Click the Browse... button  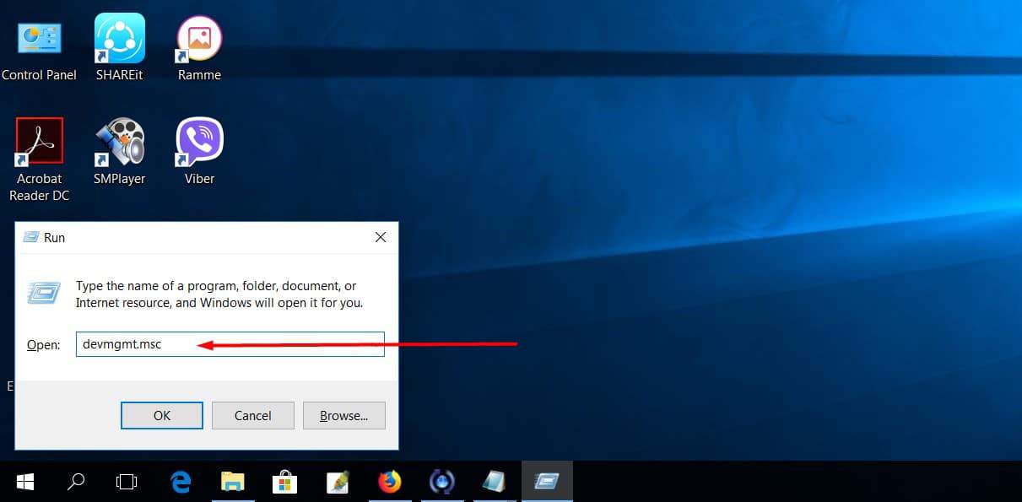344,415
